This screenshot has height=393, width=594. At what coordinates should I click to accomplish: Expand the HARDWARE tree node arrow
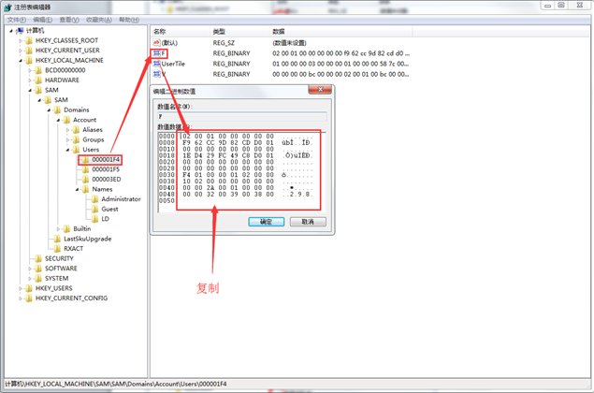[x=30, y=80]
